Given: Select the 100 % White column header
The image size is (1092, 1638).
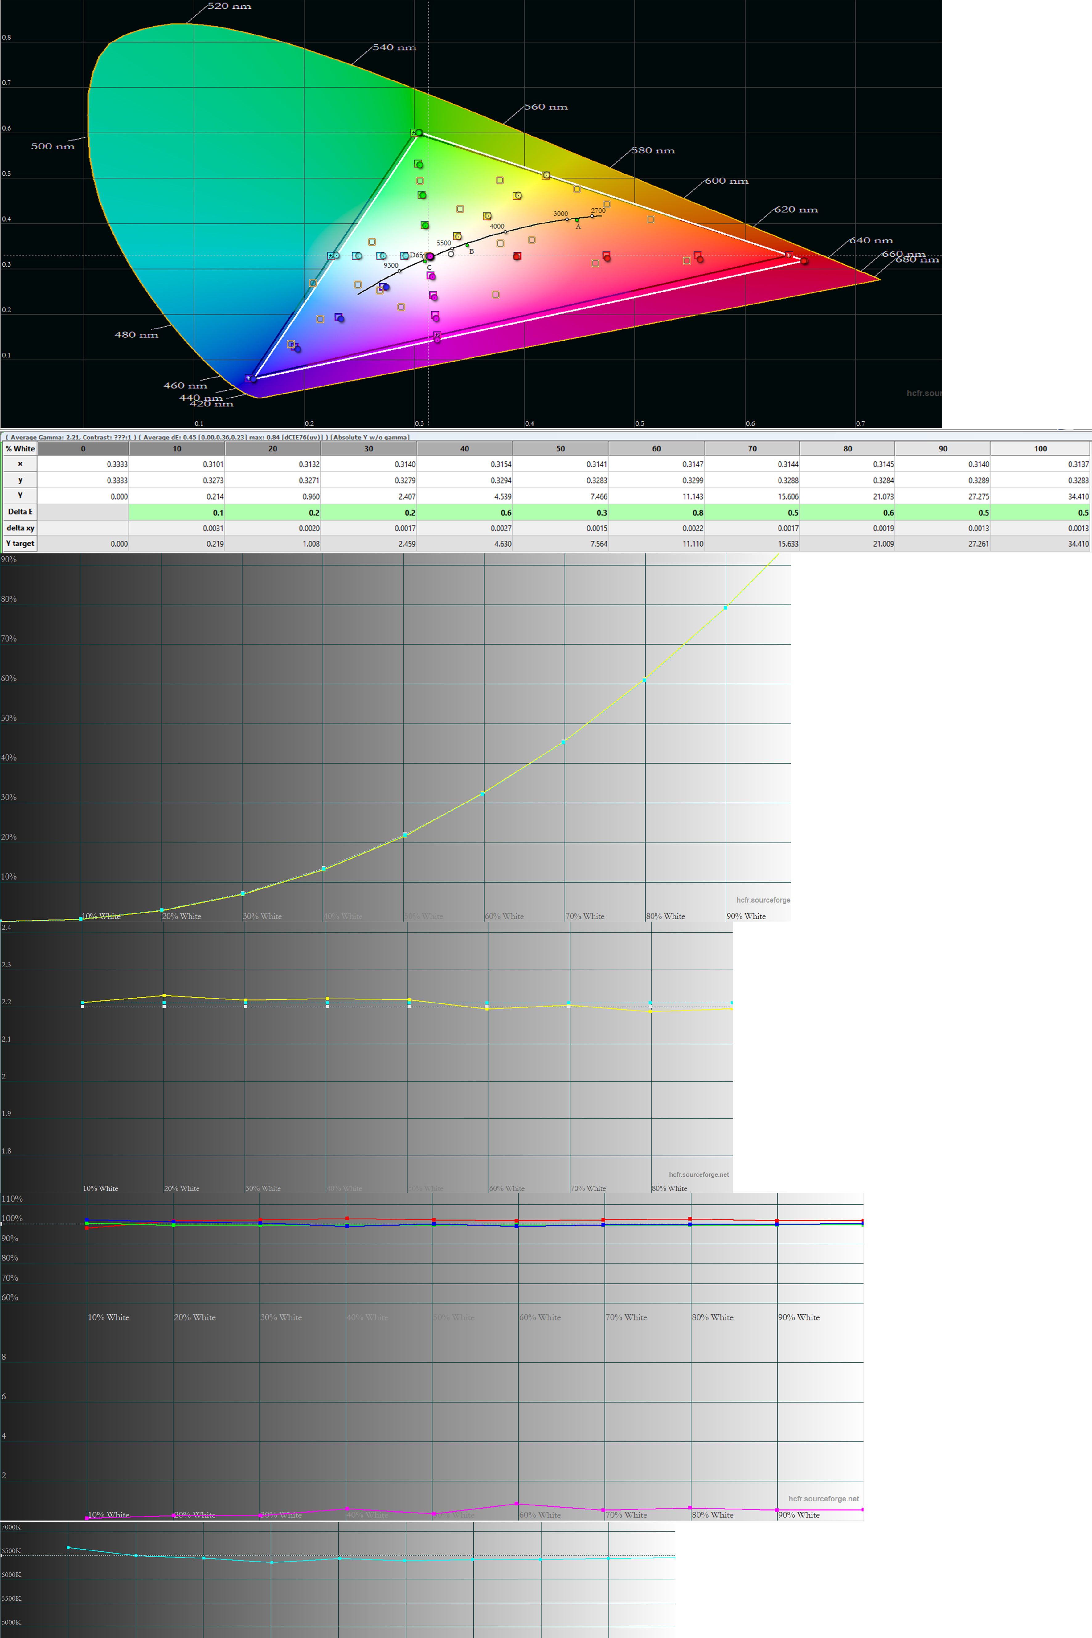Looking at the screenshot, I should pos(1041,448).
